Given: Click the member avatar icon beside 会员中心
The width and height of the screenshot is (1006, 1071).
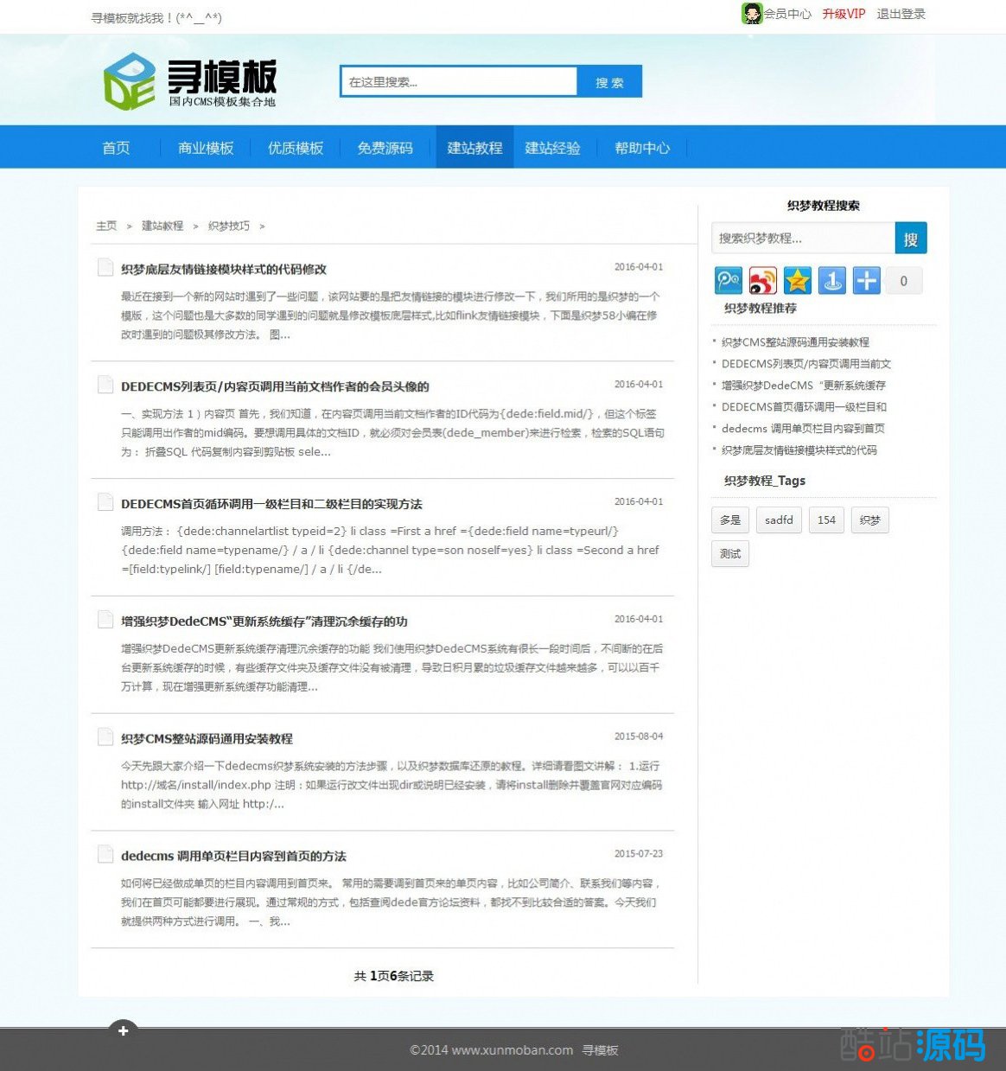Looking at the screenshot, I should point(751,14).
